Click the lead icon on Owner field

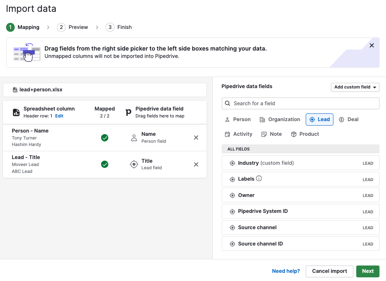point(232,195)
